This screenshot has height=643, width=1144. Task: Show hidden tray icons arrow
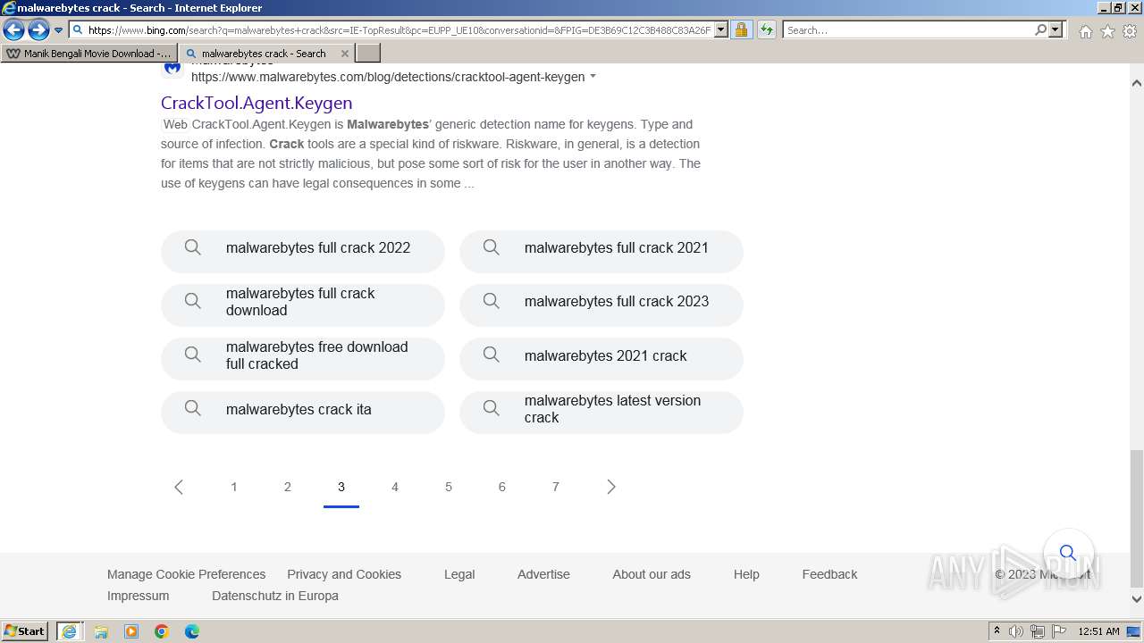tap(997, 631)
